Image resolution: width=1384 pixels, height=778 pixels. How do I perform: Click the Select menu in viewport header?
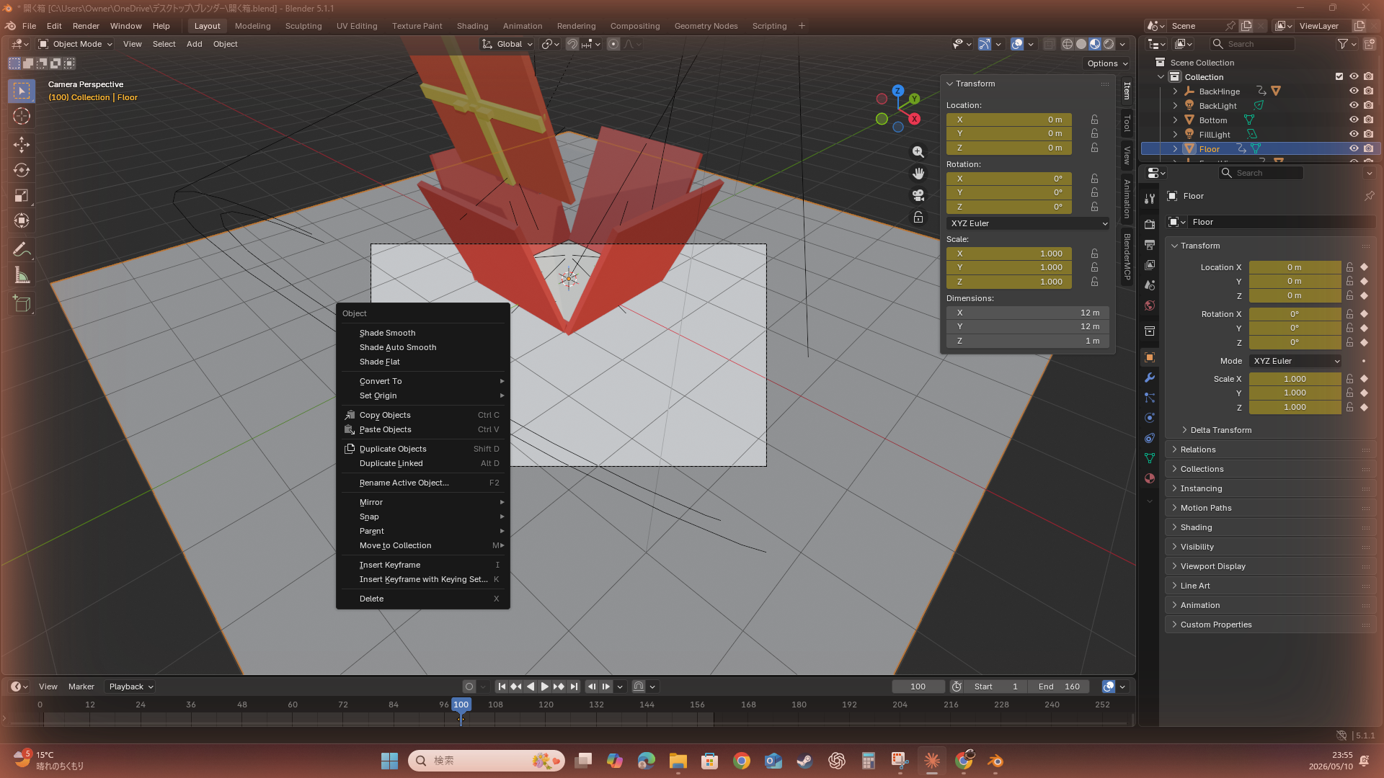pyautogui.click(x=164, y=44)
